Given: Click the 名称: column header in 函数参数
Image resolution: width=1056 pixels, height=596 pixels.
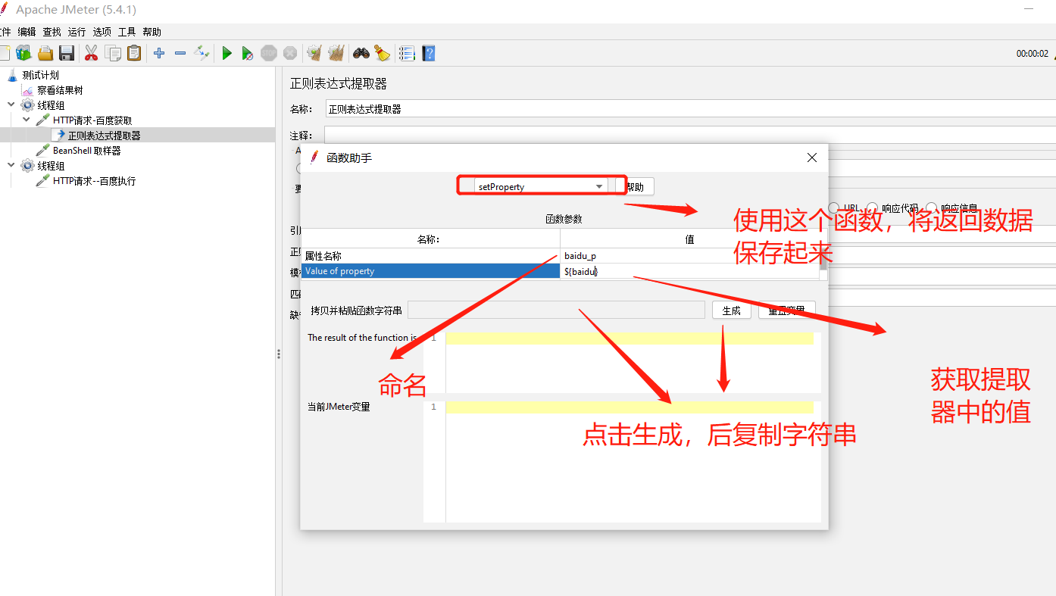Looking at the screenshot, I should (430, 239).
